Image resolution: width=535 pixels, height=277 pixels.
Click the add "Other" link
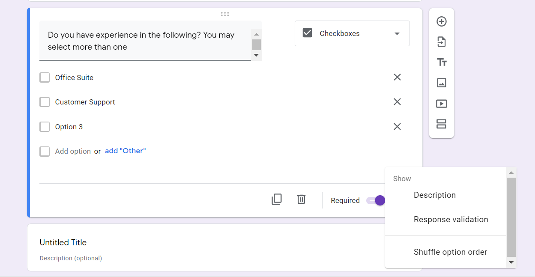pos(126,151)
